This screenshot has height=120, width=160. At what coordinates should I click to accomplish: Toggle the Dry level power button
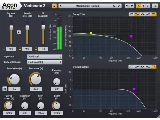(x=4, y=49)
